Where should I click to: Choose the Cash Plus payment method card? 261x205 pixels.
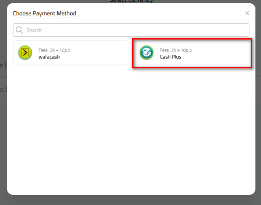[x=192, y=53]
